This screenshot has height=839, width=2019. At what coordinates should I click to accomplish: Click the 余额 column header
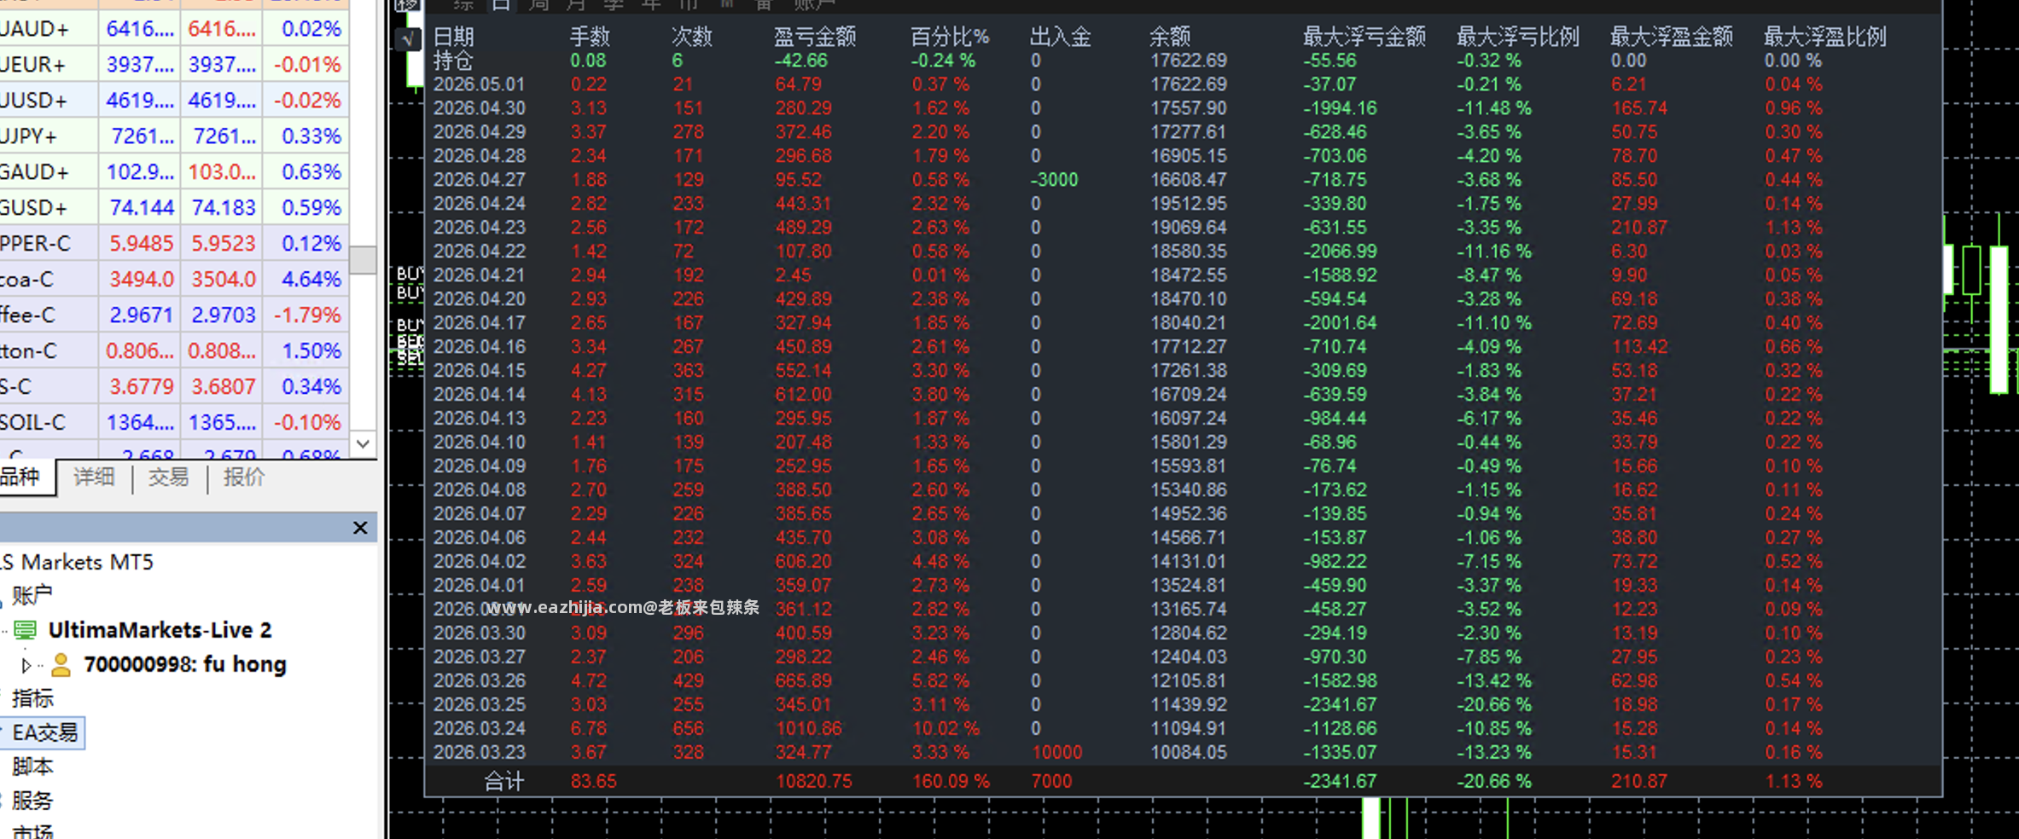click(x=1169, y=37)
